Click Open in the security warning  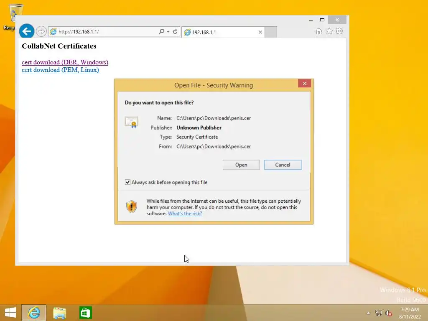point(241,165)
